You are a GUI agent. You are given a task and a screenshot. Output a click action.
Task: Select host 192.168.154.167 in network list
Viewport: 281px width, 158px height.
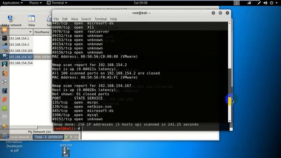click(x=21, y=57)
